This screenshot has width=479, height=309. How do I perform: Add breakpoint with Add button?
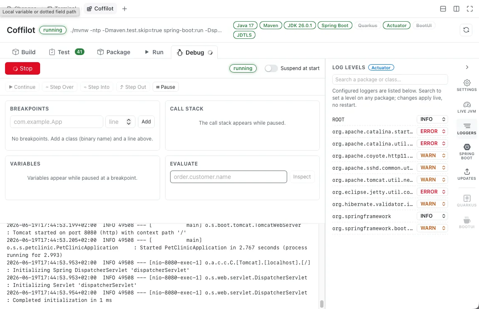[x=146, y=122]
